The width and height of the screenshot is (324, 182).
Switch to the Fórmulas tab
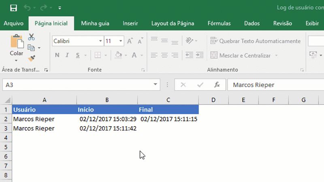point(219,23)
